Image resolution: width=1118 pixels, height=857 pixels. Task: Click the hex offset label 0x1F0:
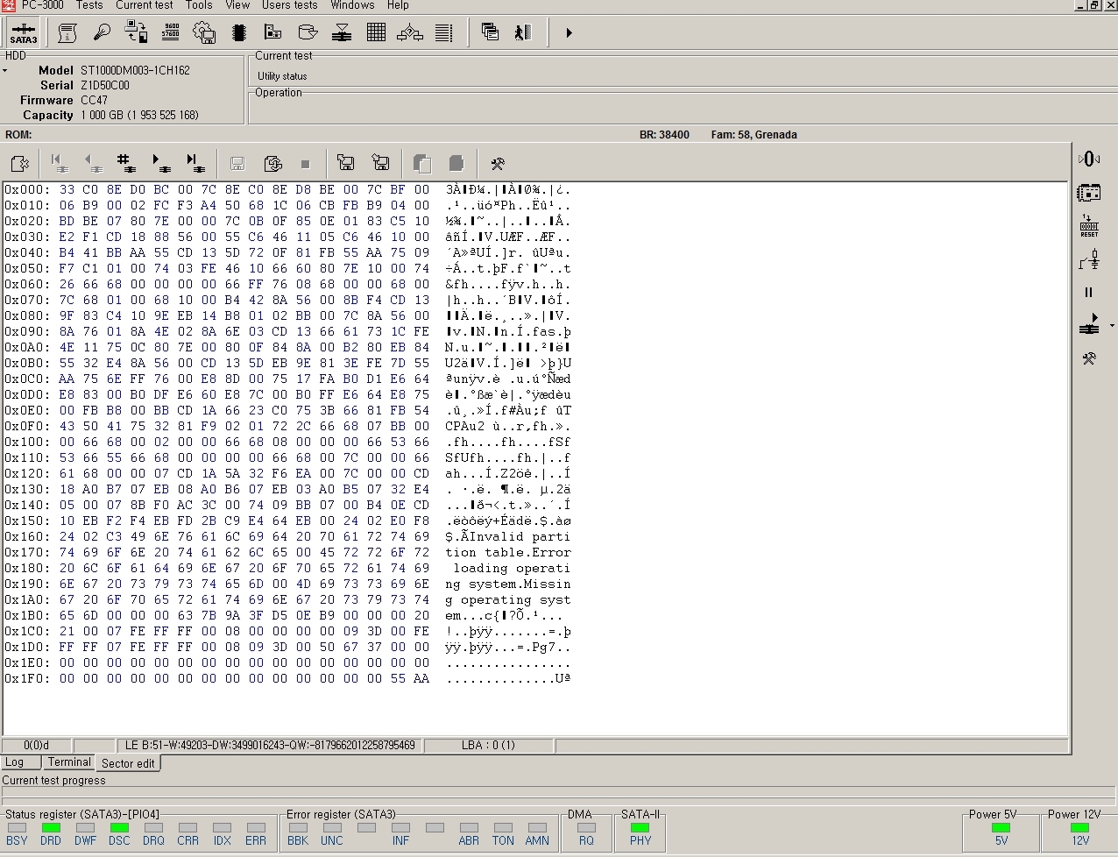[27, 678]
